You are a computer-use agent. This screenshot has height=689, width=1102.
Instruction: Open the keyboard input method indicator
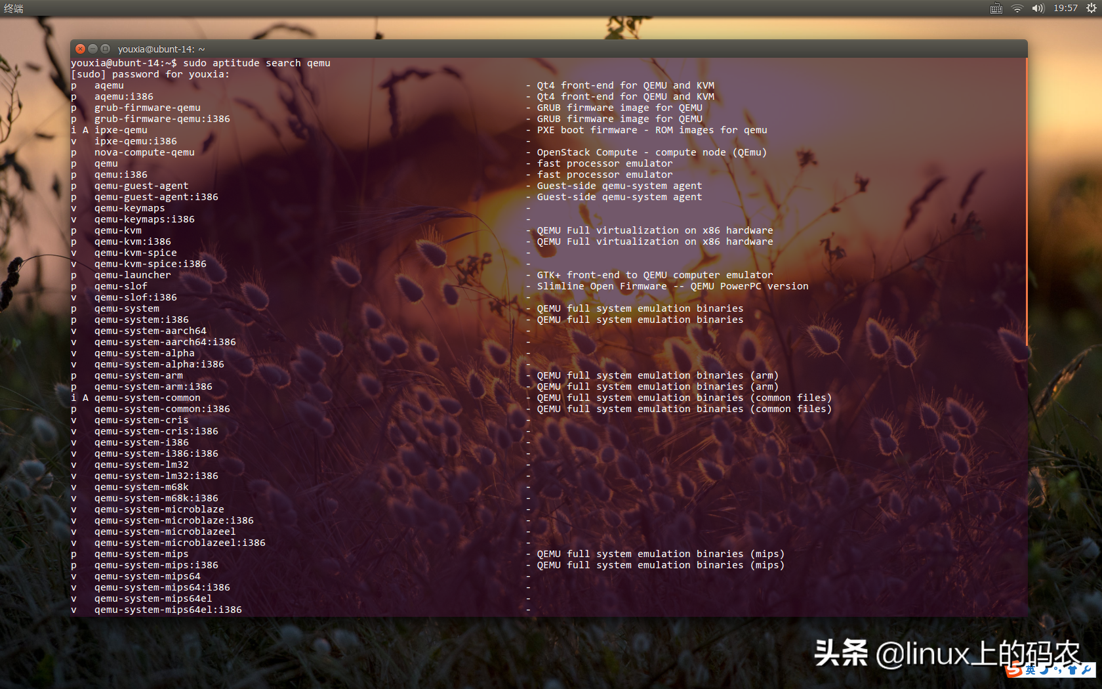[x=996, y=9]
